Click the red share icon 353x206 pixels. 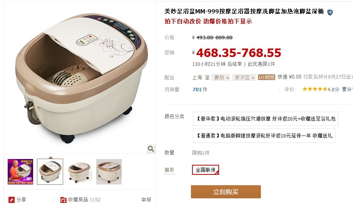(x=12, y=200)
